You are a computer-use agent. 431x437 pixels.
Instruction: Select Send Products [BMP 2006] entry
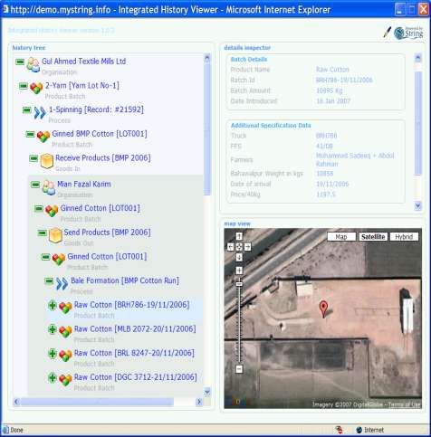107,233
